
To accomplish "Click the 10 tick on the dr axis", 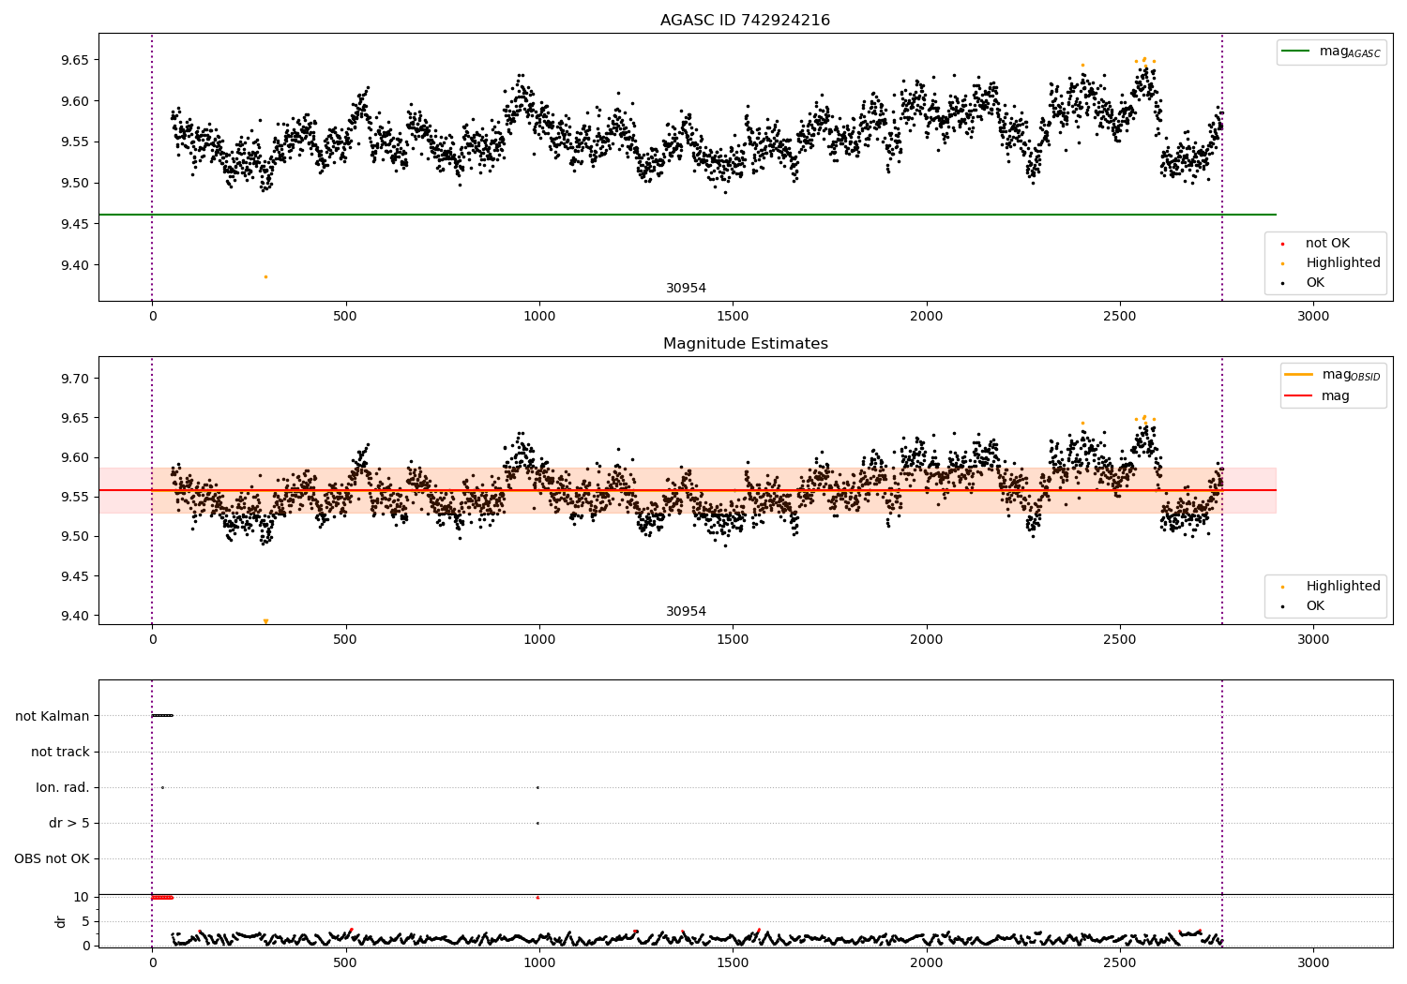I will coord(82,897).
